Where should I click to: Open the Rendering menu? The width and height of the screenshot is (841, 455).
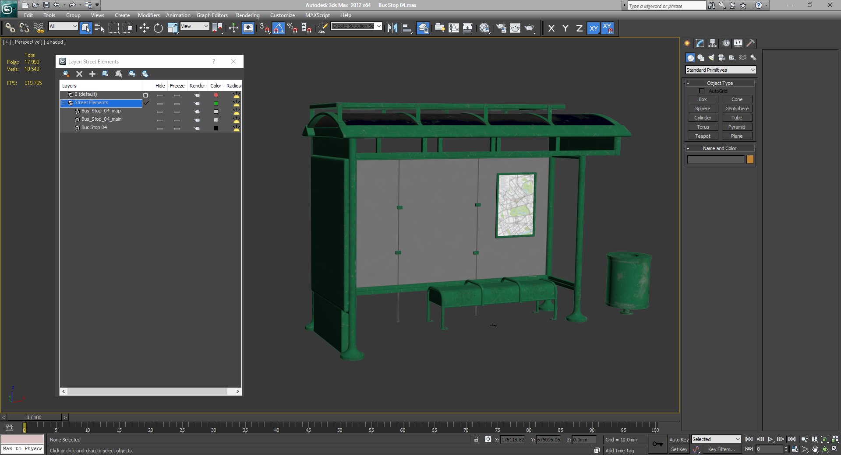click(x=247, y=15)
